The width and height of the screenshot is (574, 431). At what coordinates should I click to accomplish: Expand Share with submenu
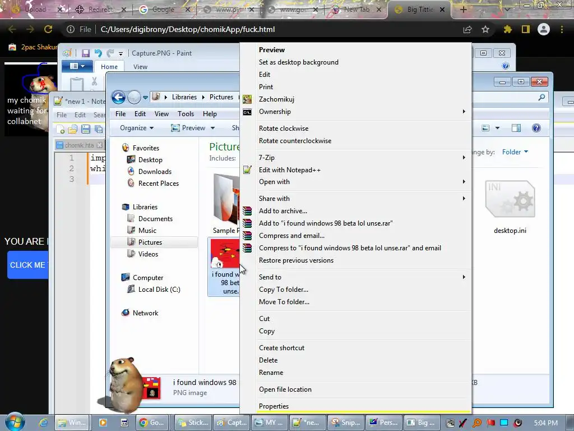(464, 199)
